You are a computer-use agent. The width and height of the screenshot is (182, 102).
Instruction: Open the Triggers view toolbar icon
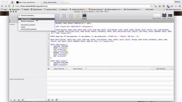(x=71, y=16)
